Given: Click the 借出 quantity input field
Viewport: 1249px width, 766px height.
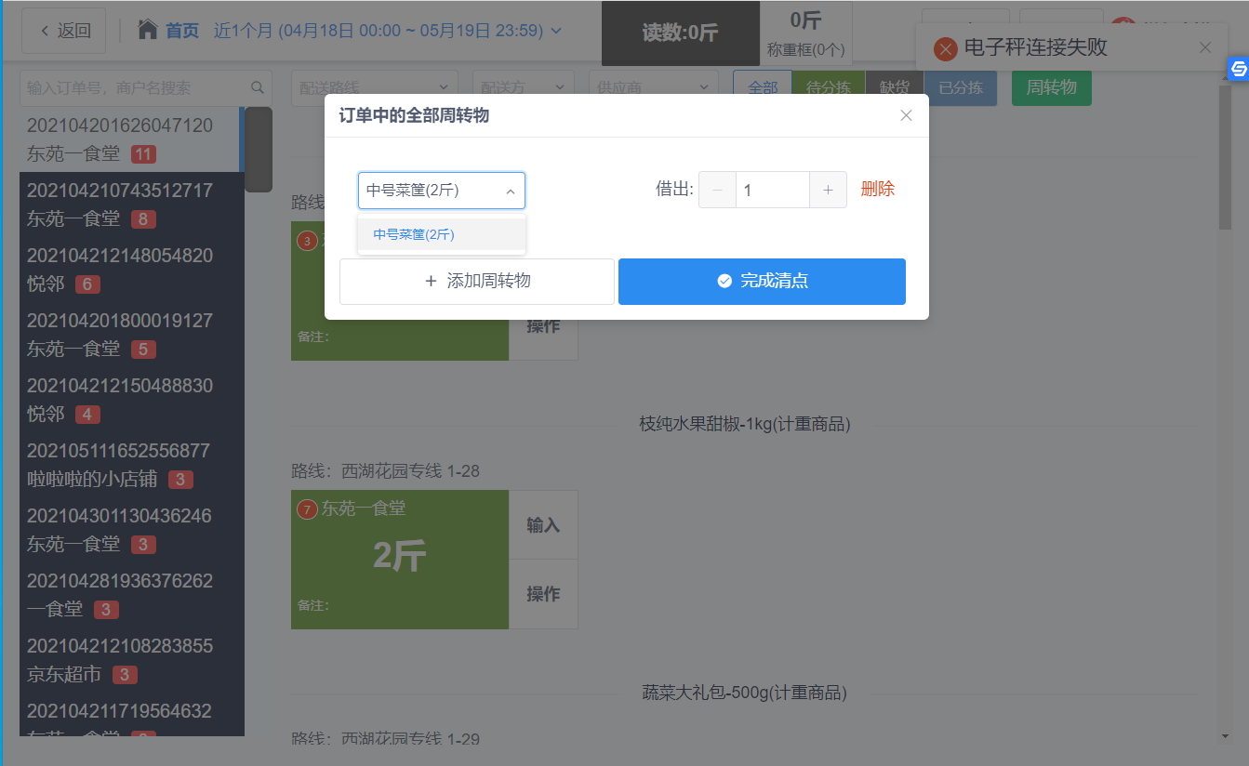Looking at the screenshot, I should tap(772, 190).
